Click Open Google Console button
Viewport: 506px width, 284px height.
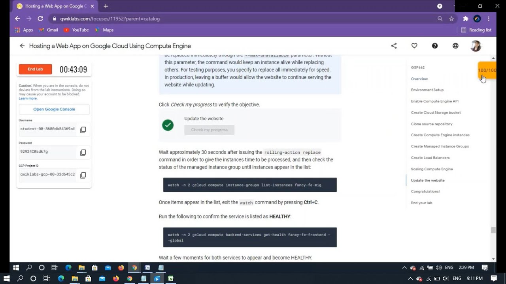click(x=54, y=109)
